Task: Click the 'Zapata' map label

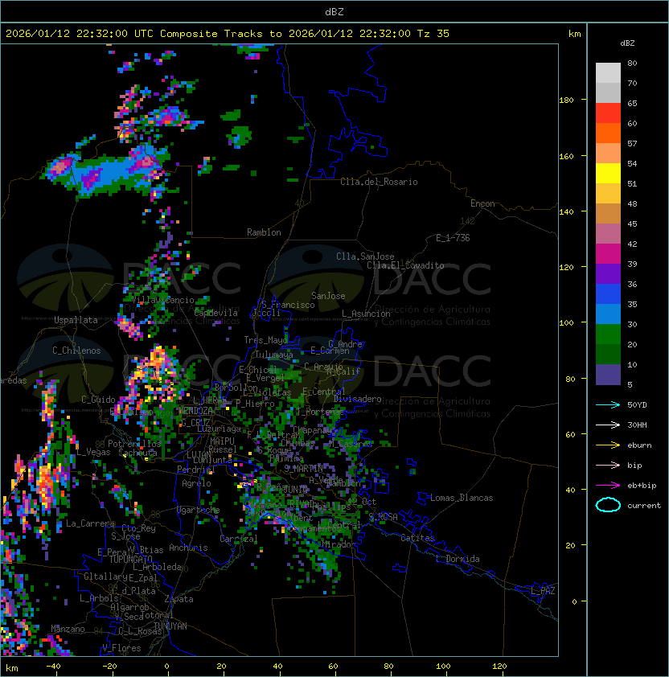Action: pos(179,599)
